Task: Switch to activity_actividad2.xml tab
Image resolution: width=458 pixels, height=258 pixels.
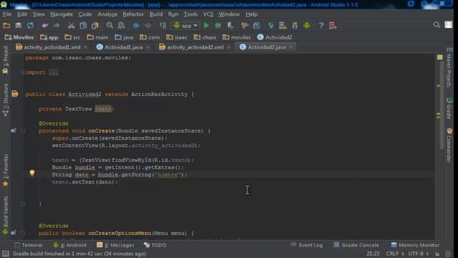Action: pos(195,47)
